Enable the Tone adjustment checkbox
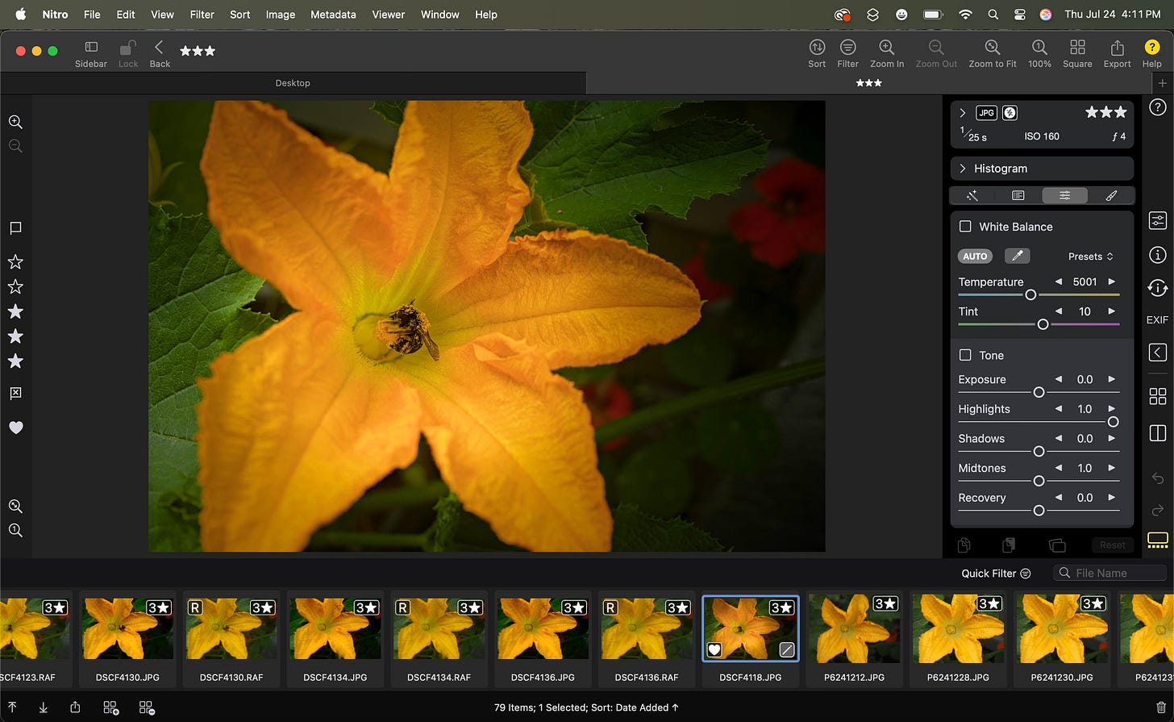Screen dimensions: 1174x722 (965, 355)
